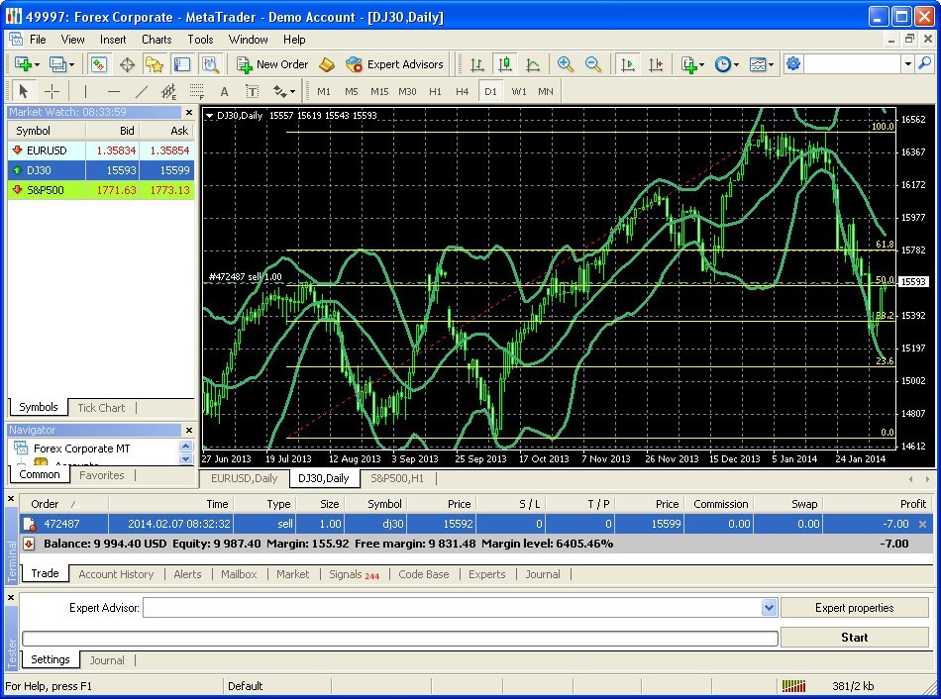This screenshot has width=941, height=699.
Task: Close order 472487 with the X
Action: pyautogui.click(x=922, y=524)
